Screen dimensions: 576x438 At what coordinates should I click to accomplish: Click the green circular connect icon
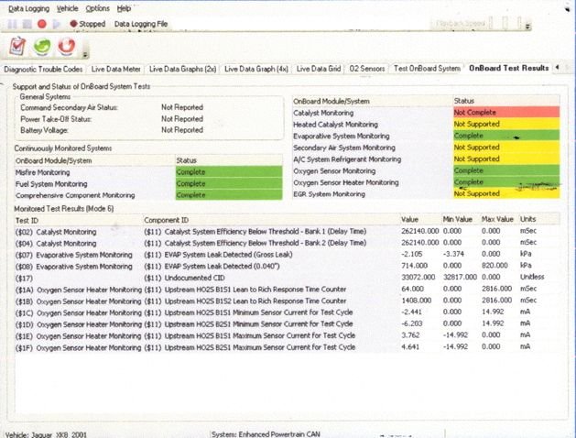41,46
